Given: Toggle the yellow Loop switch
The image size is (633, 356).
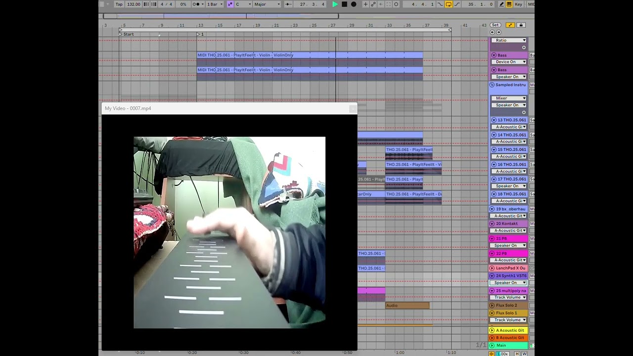Looking at the screenshot, I should [449, 4].
